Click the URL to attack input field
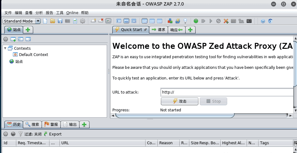 pyautogui.click(x=227, y=92)
